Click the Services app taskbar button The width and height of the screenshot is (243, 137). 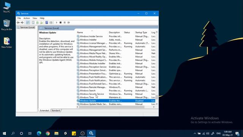[91, 134]
